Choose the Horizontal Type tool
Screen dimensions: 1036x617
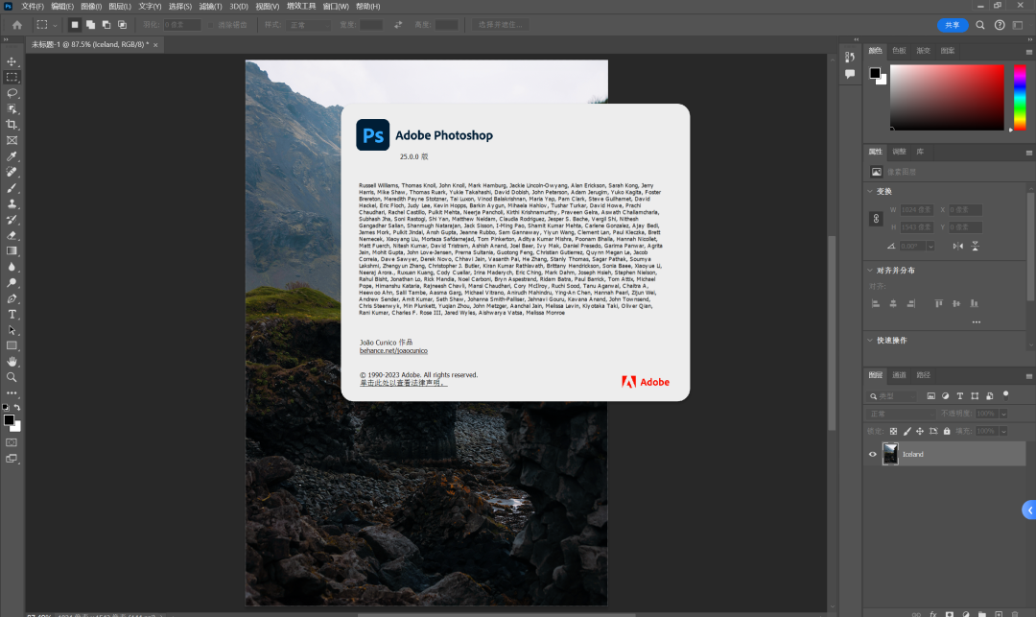point(12,315)
